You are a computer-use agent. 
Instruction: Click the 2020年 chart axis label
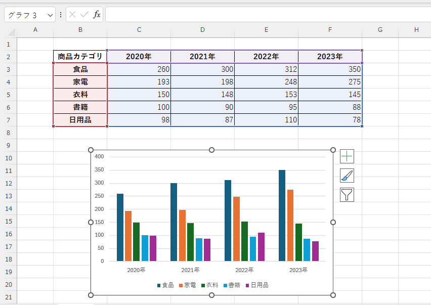point(136,270)
